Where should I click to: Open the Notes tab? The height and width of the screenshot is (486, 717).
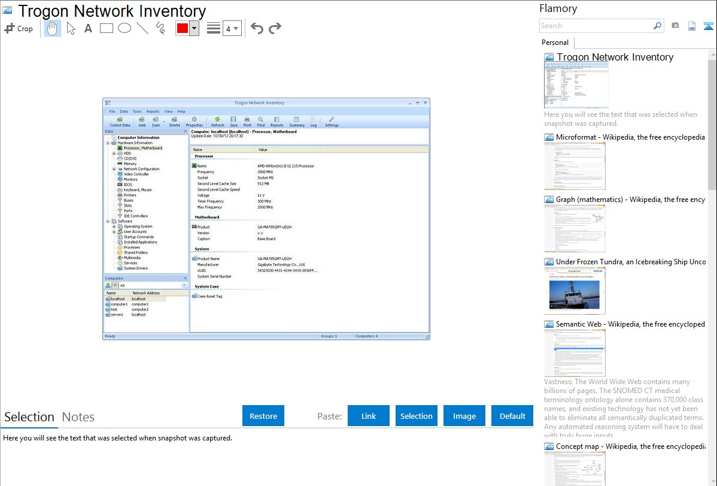(x=78, y=417)
